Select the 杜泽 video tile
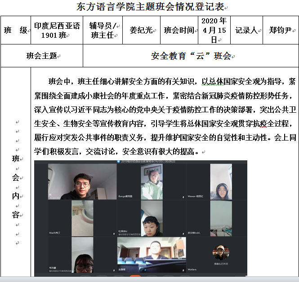This screenshot has height=282, width=299. 152,218
